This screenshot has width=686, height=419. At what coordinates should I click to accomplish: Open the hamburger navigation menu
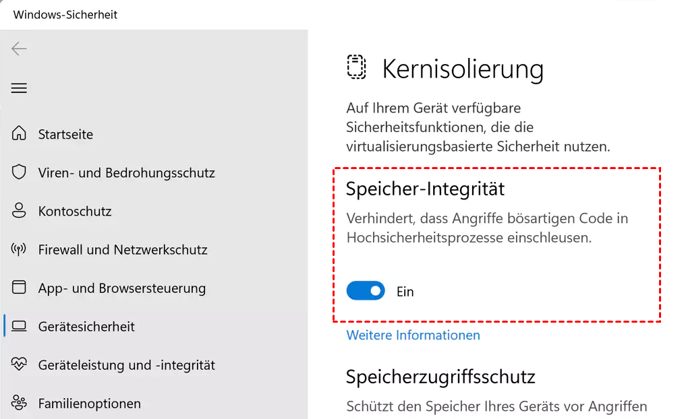click(x=19, y=88)
